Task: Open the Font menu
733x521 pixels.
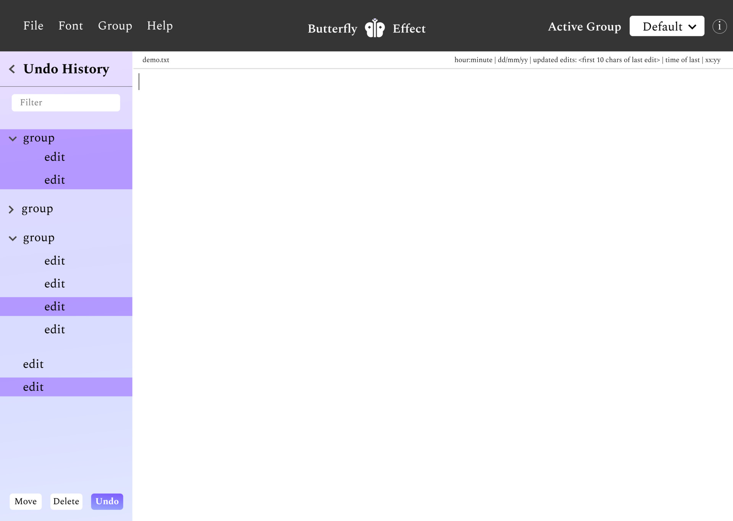Action: (x=71, y=26)
